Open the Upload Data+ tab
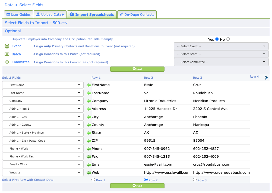This screenshot has width=272, height=193. click(50, 15)
